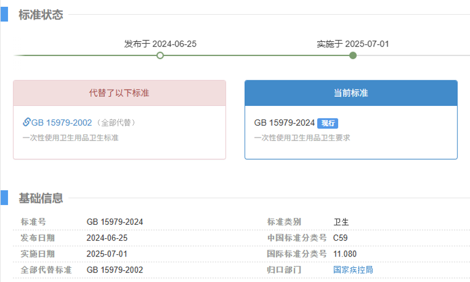
Task: Click the 一次性使用卫生用品卫生要求 subtitle text
Action: coord(302,138)
